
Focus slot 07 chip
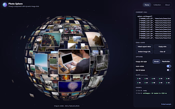146,83
